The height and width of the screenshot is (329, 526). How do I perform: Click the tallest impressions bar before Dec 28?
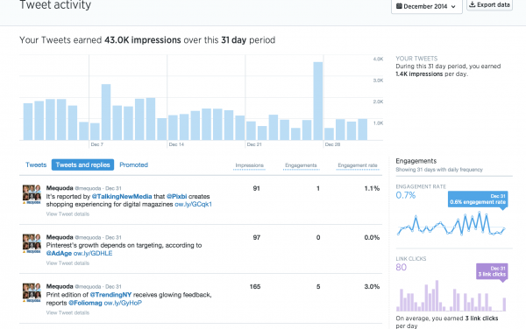pyautogui.click(x=318, y=101)
